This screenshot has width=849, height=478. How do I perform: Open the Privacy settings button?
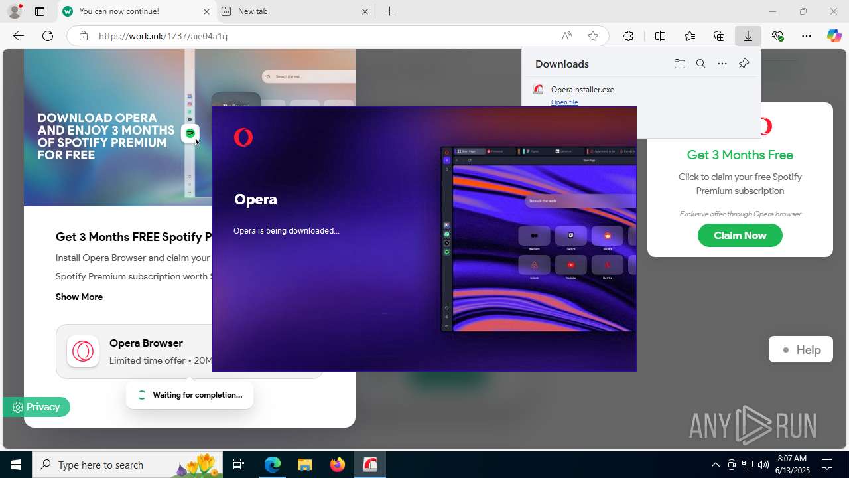coord(36,407)
